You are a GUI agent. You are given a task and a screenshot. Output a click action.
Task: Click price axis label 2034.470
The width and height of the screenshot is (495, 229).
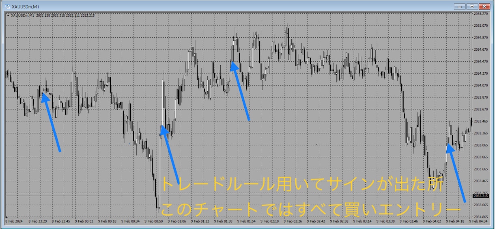[481, 61]
